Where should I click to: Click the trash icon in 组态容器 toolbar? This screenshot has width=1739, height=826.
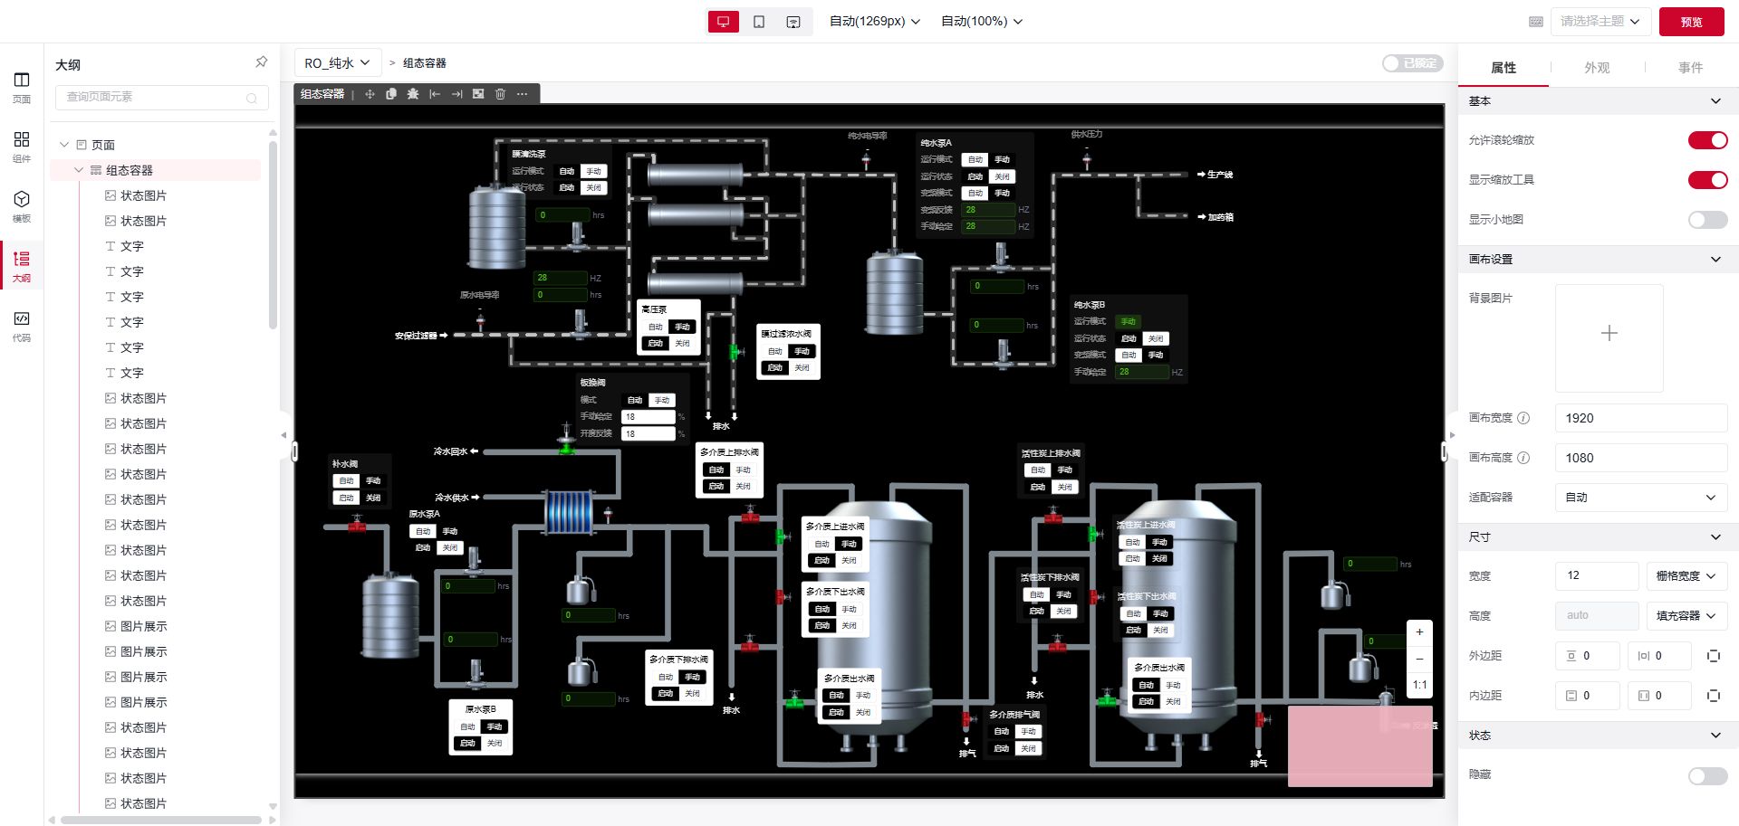500,94
